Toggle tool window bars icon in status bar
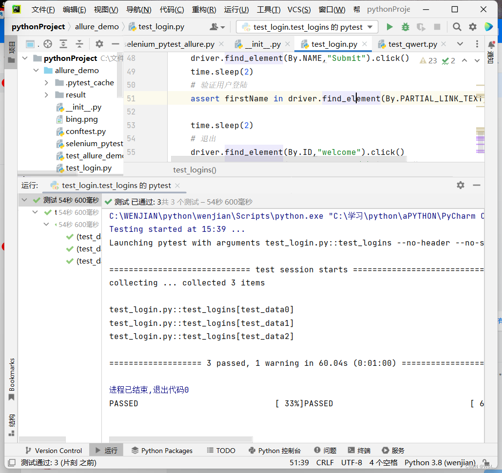 (x=12, y=462)
